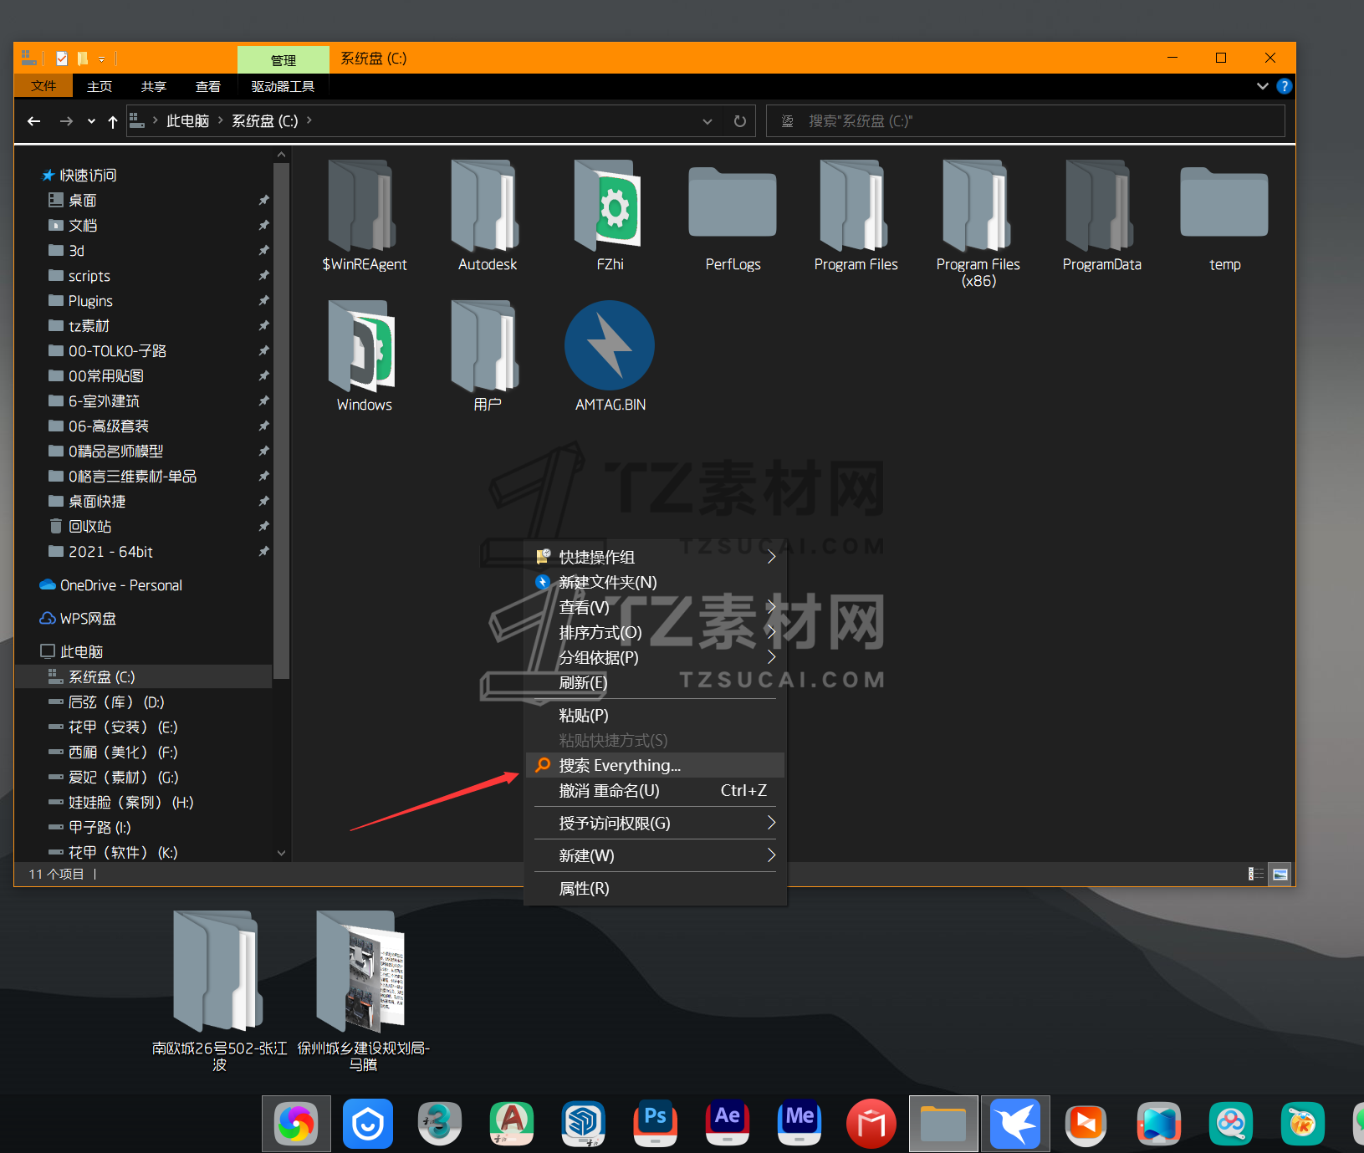Open the 驱动器工具 ribbon tab
The width and height of the screenshot is (1364, 1153).
tap(283, 87)
